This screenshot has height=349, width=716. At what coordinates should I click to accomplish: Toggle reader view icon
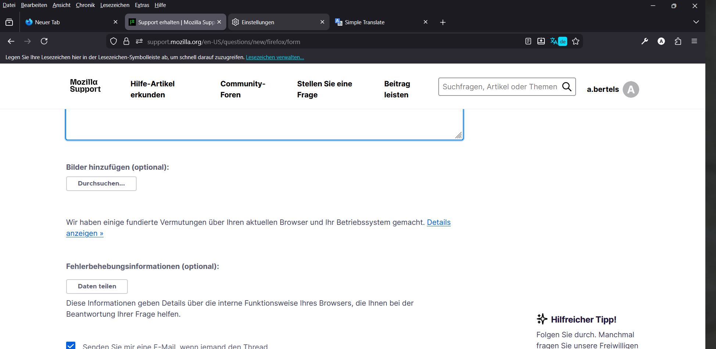(528, 42)
